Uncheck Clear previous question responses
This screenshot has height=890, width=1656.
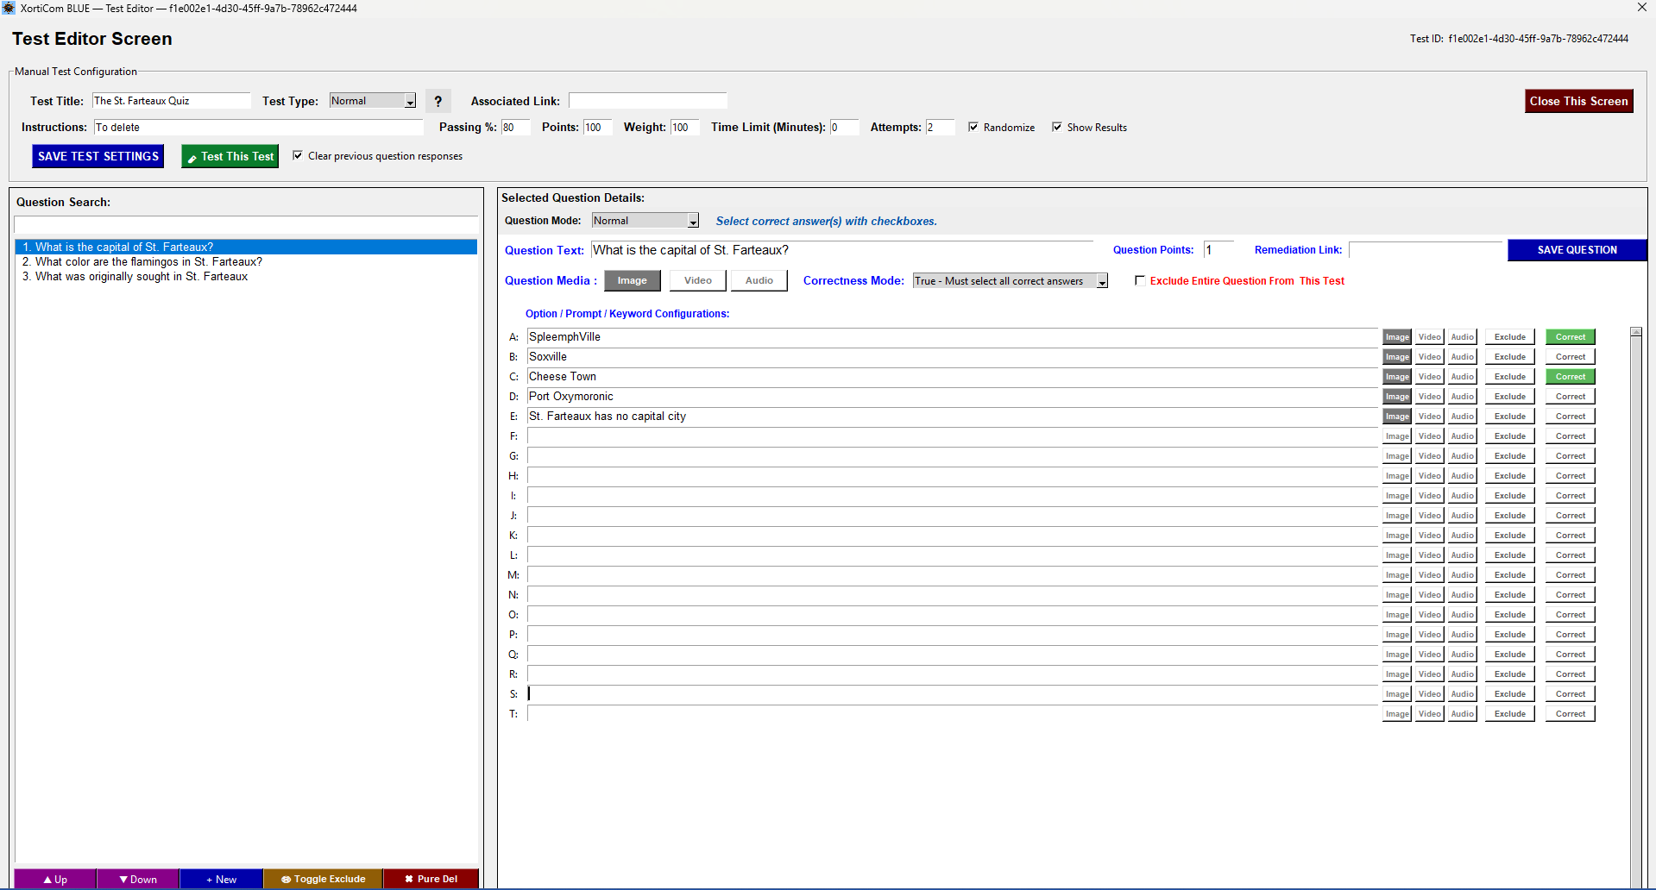tap(298, 155)
